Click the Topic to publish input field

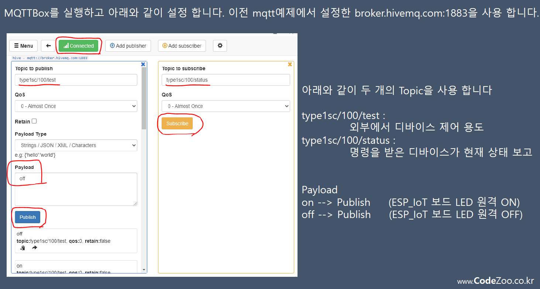click(76, 80)
